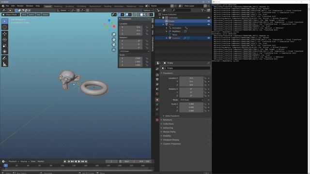Open the Physics properties tab
310x174 pixels.
(157, 104)
